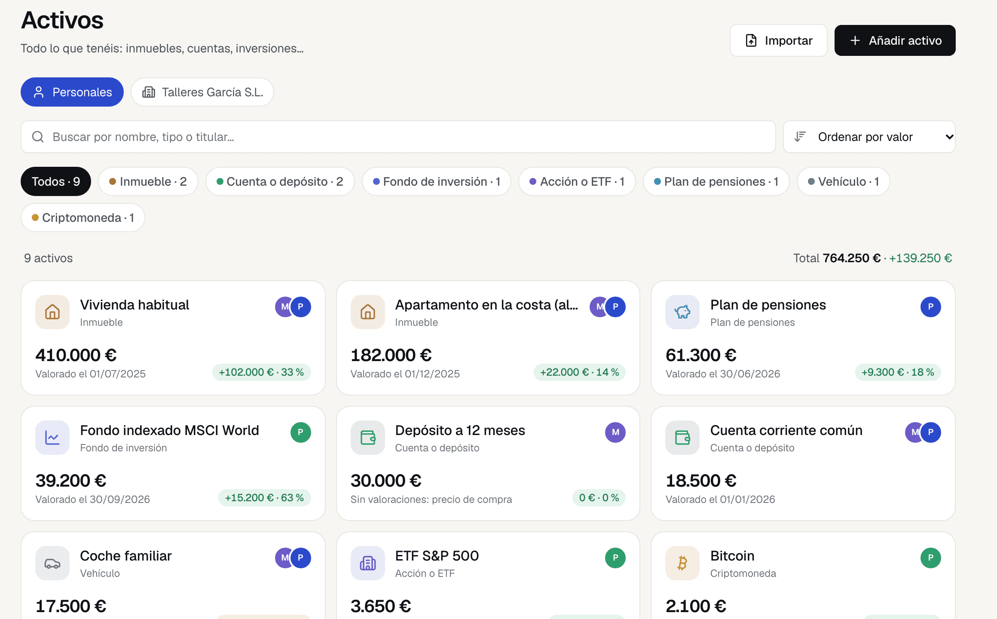The image size is (997, 619).
Task: Click the magnifier icon in the search box
Action: (x=38, y=137)
